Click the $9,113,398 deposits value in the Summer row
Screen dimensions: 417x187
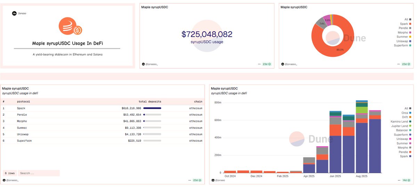pos(132,128)
